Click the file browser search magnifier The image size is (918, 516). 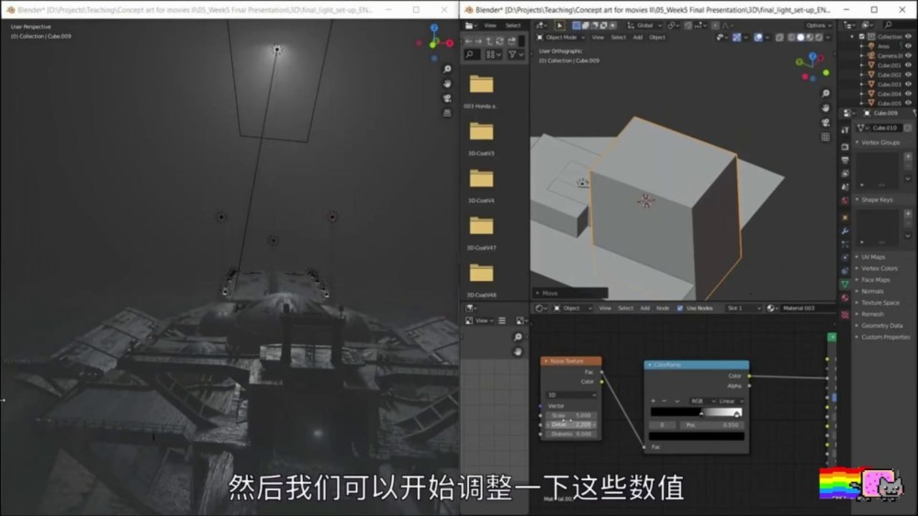click(x=469, y=54)
